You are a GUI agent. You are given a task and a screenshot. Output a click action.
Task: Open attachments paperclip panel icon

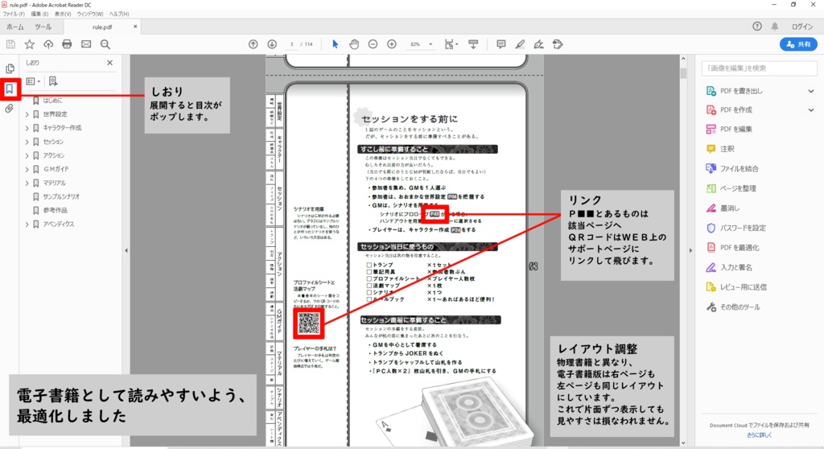coord(10,109)
